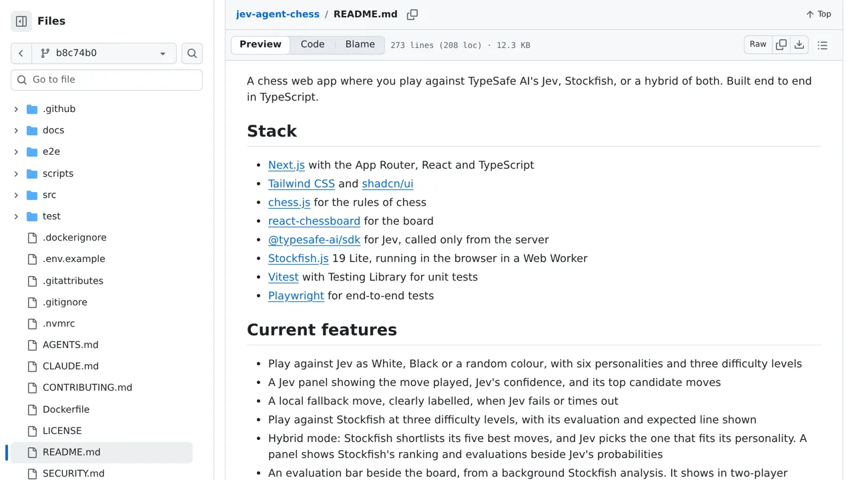The width and height of the screenshot is (854, 480).
Task: Click the search files magnifier button
Action: [192, 53]
